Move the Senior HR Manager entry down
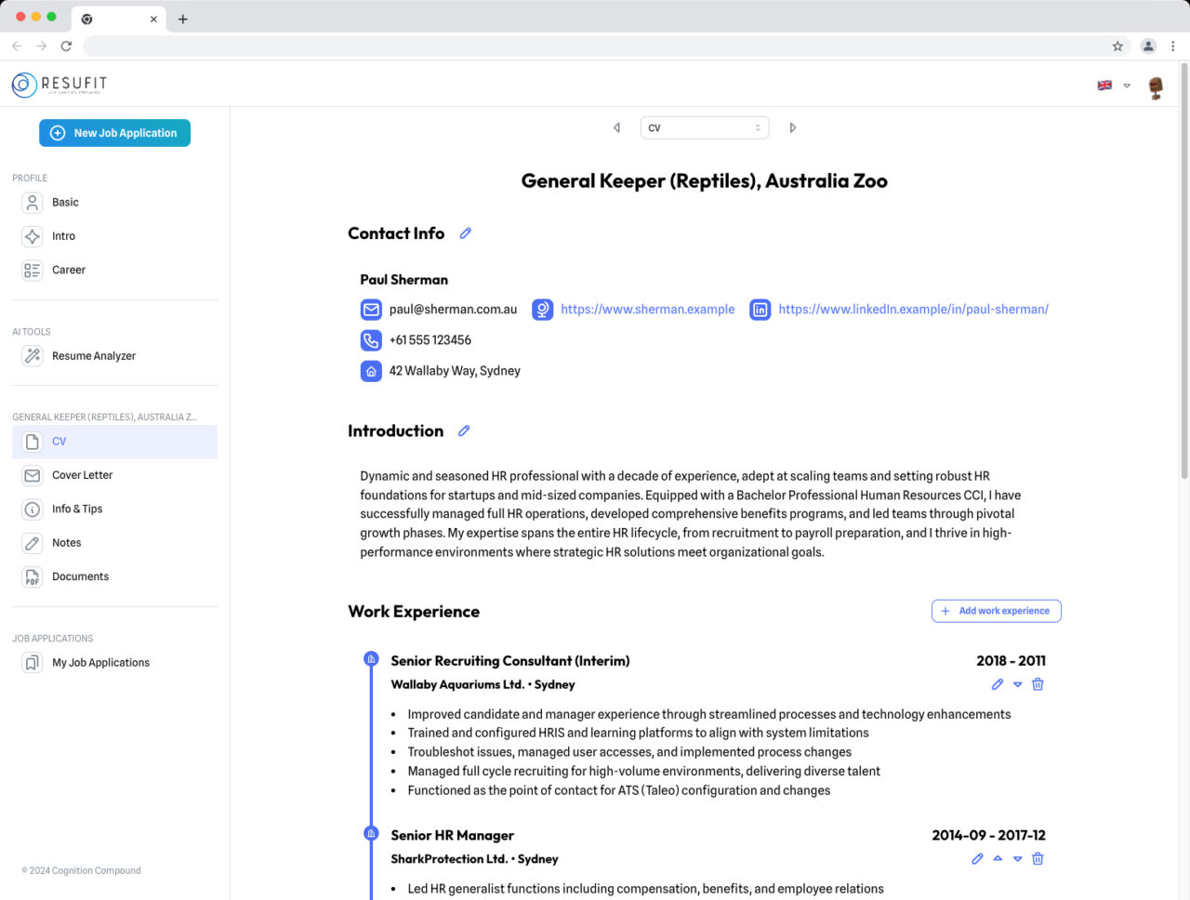Screen dimensions: 1190x900 (1017, 858)
